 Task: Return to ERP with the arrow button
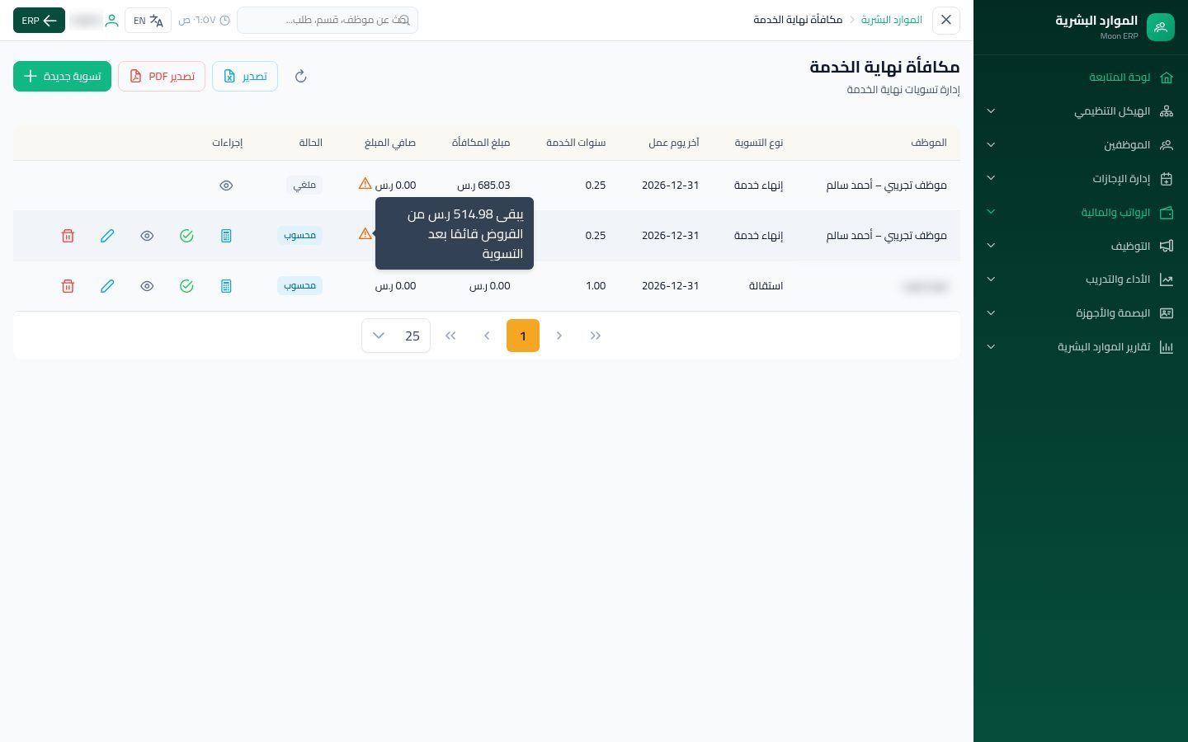[x=39, y=21]
